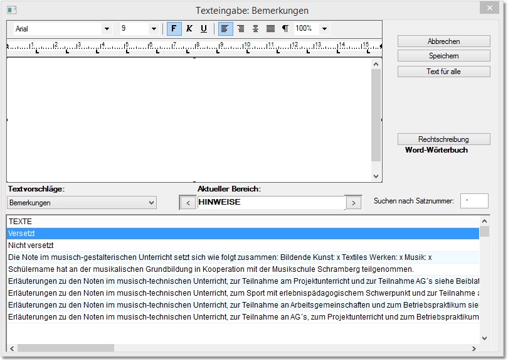The height and width of the screenshot is (361, 508).
Task: Open the Arial font dropdown
Action: 106,29
